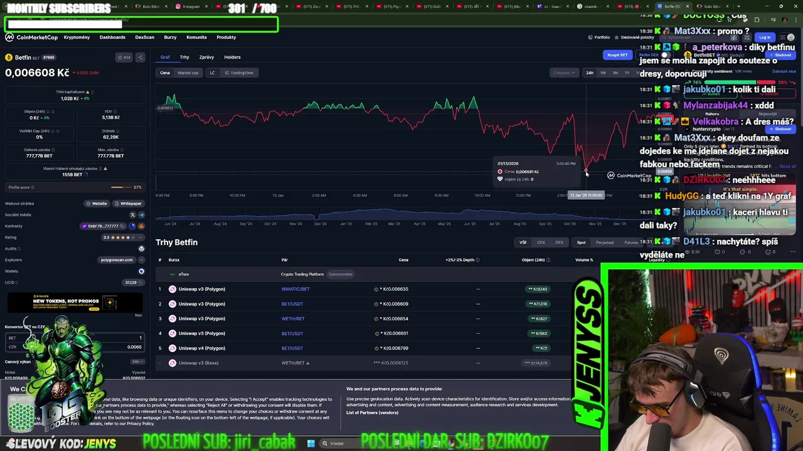Screen dimensions: 803x451
Task: Click the share icon beside Betfin
Action: pyautogui.click(x=140, y=58)
